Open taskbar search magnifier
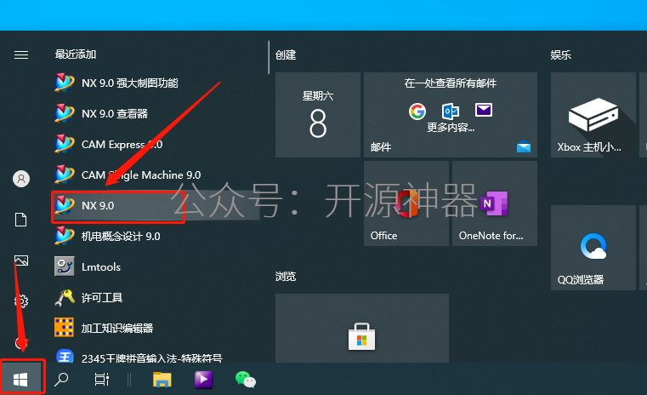The width and height of the screenshot is (647, 395). pyautogui.click(x=61, y=380)
